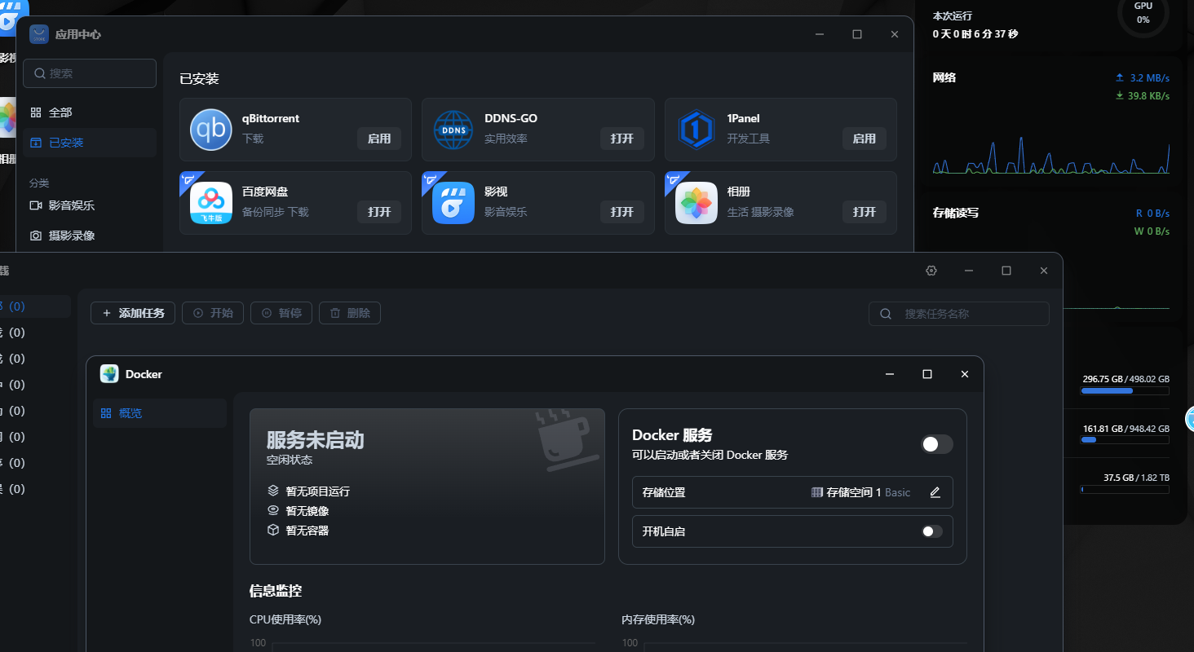Click the cube icon beside 暂无容器

273,531
